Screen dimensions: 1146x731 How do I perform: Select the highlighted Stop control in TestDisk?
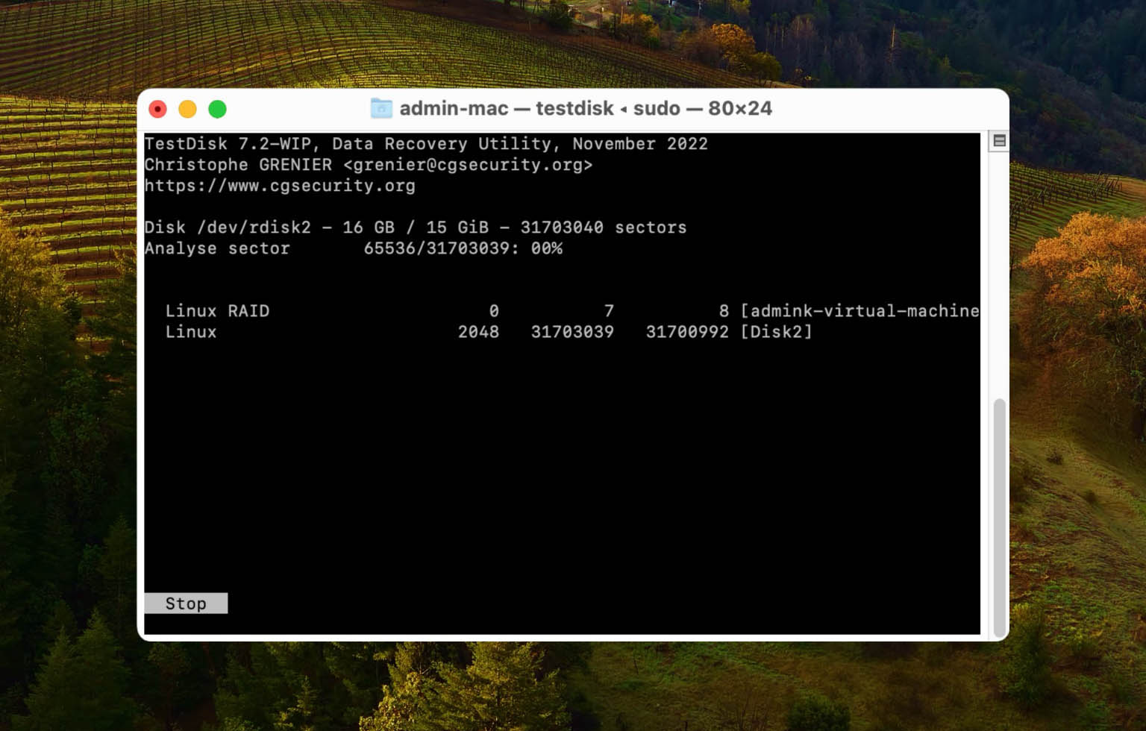186,603
